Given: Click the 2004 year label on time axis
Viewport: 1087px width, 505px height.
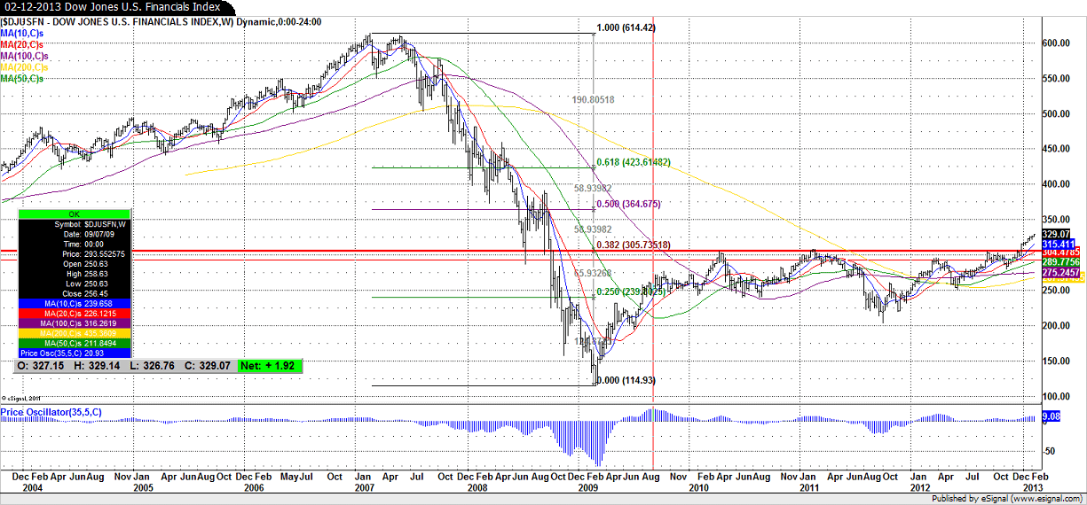Looking at the screenshot, I should point(32,488).
